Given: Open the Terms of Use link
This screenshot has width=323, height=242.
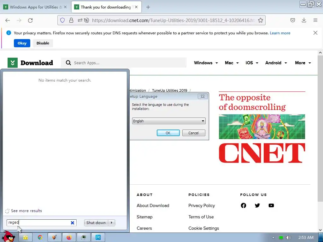Looking at the screenshot, I should click(x=201, y=217).
